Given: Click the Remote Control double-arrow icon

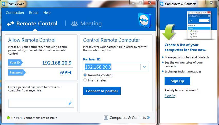Looking at the screenshot, I should tap(11, 24).
